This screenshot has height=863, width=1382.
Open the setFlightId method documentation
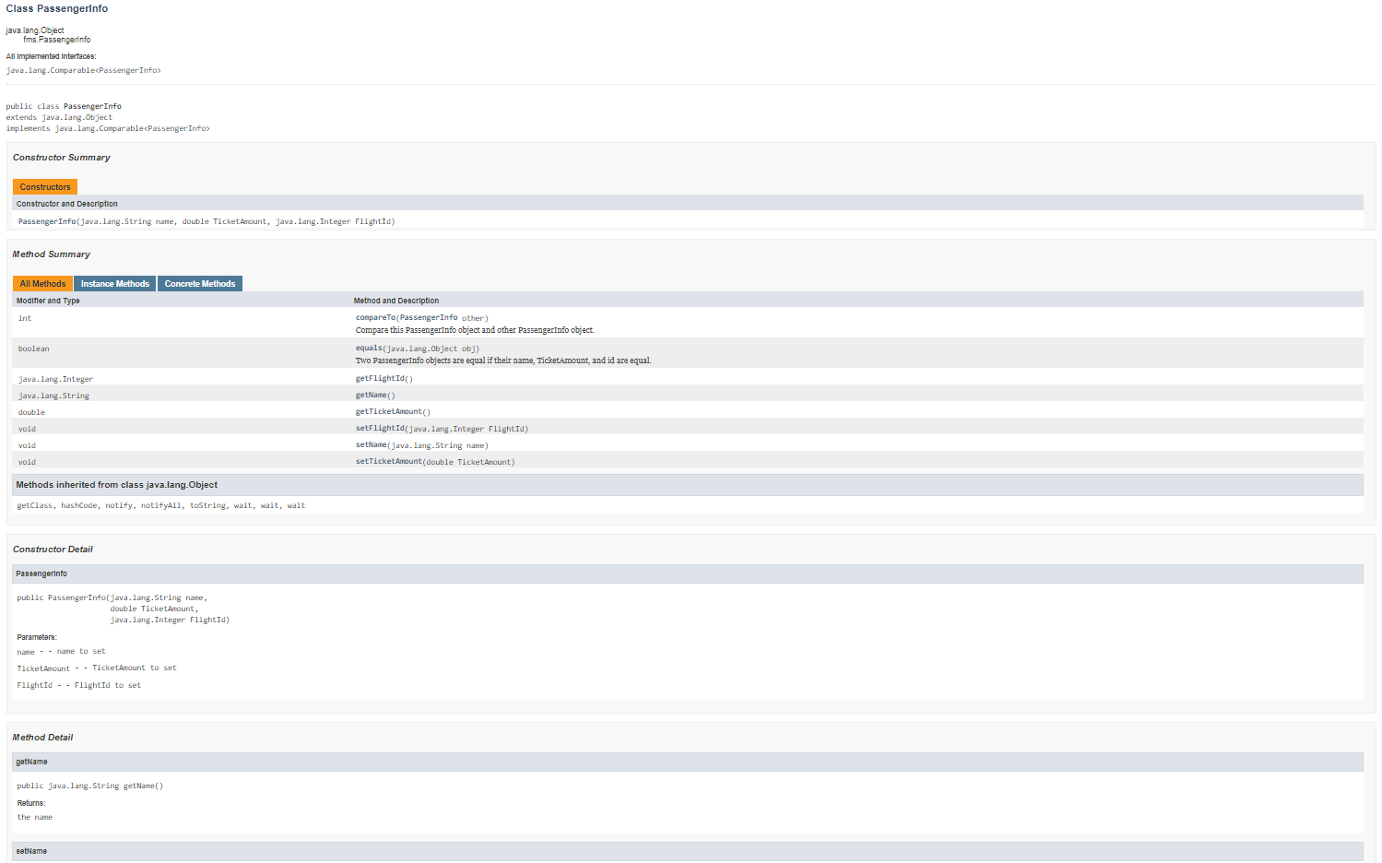click(x=378, y=428)
